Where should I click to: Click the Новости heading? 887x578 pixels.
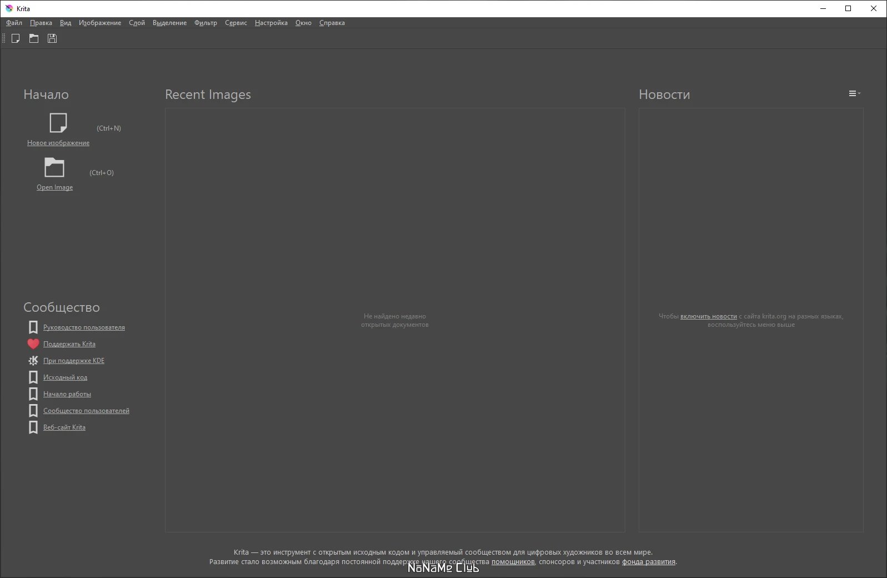(664, 94)
